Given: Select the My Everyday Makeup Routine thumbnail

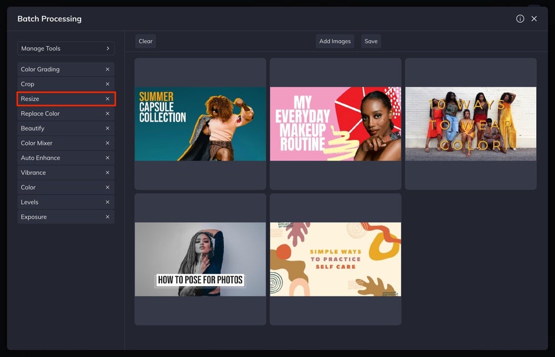Looking at the screenshot, I should tap(336, 124).
